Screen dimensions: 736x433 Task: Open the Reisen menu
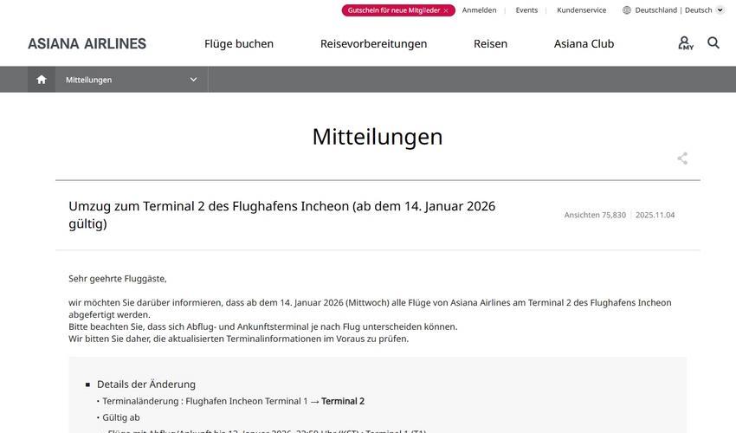(490, 43)
